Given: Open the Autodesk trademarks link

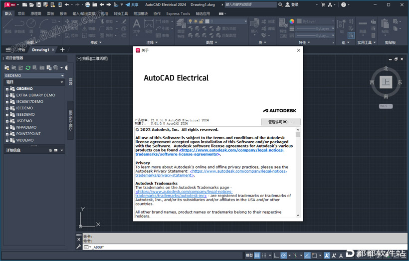Looking at the screenshot, I should 184,194.
